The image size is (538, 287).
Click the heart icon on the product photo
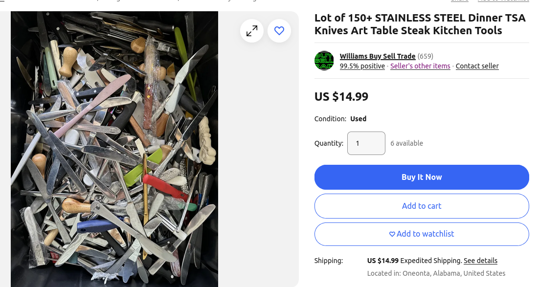279,31
